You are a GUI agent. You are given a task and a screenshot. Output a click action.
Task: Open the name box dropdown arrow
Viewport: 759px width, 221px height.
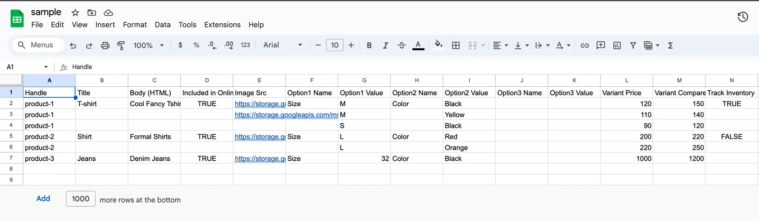pyautogui.click(x=46, y=67)
